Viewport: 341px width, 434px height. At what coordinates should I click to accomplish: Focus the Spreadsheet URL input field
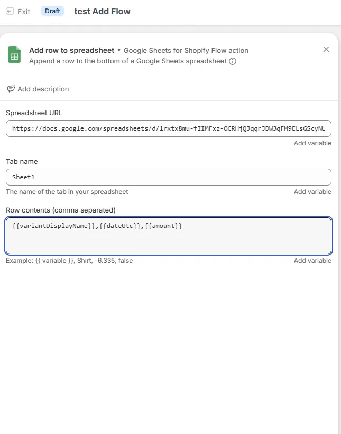tap(168, 128)
